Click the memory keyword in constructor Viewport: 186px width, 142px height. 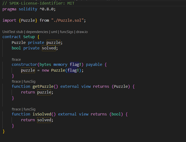point(60,65)
